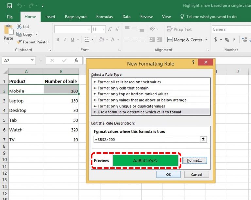Click Comma Style icon

tap(234, 39)
